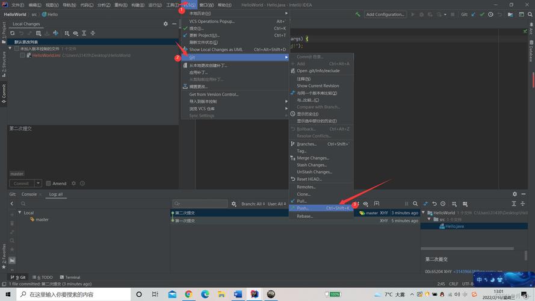
Task: Hide the Local Changes panel with minus icon
Action: point(175,24)
